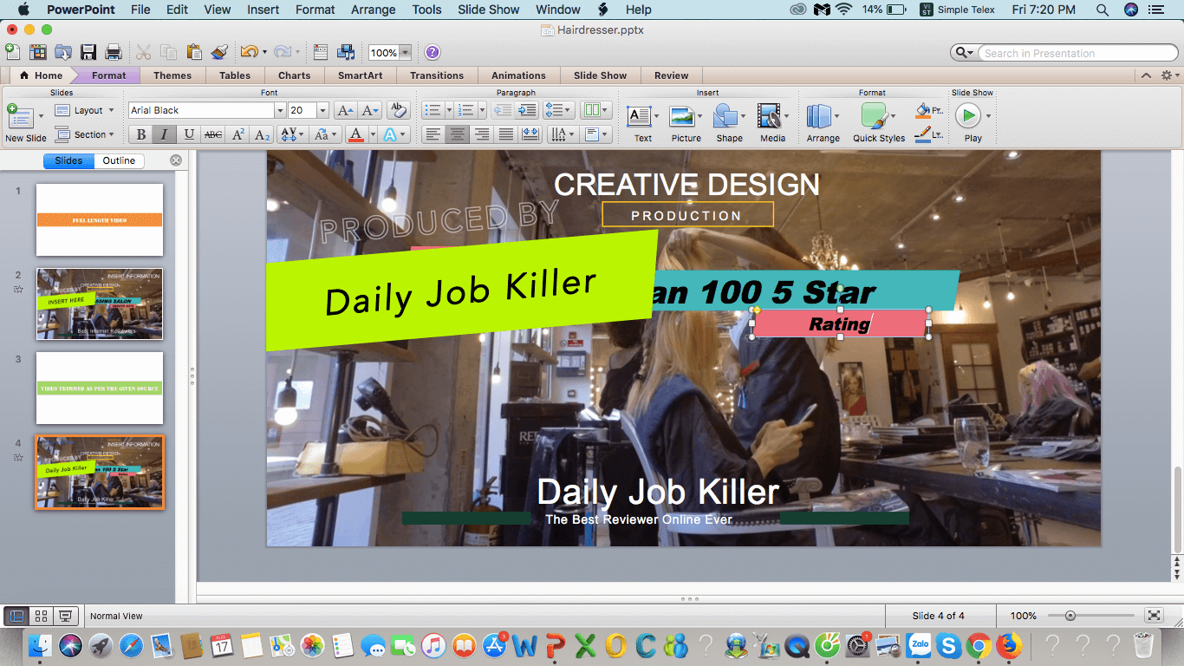Apply Subscript formatting
Screen dimensions: 1184x666
(x=263, y=134)
